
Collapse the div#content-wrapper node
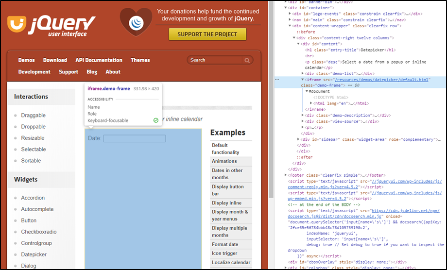click(290, 26)
